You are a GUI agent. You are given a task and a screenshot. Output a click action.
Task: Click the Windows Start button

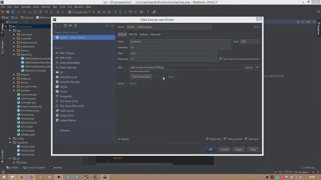pos(4,177)
